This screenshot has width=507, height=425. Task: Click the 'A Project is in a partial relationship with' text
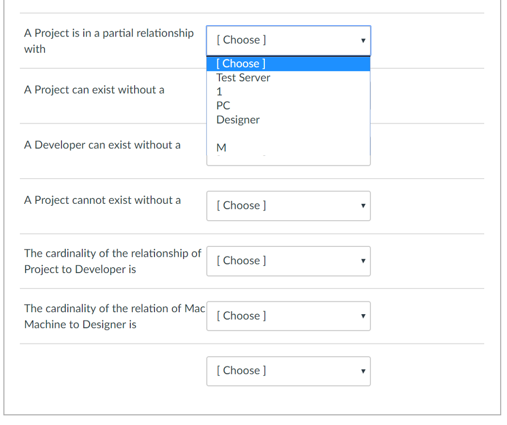click(109, 41)
